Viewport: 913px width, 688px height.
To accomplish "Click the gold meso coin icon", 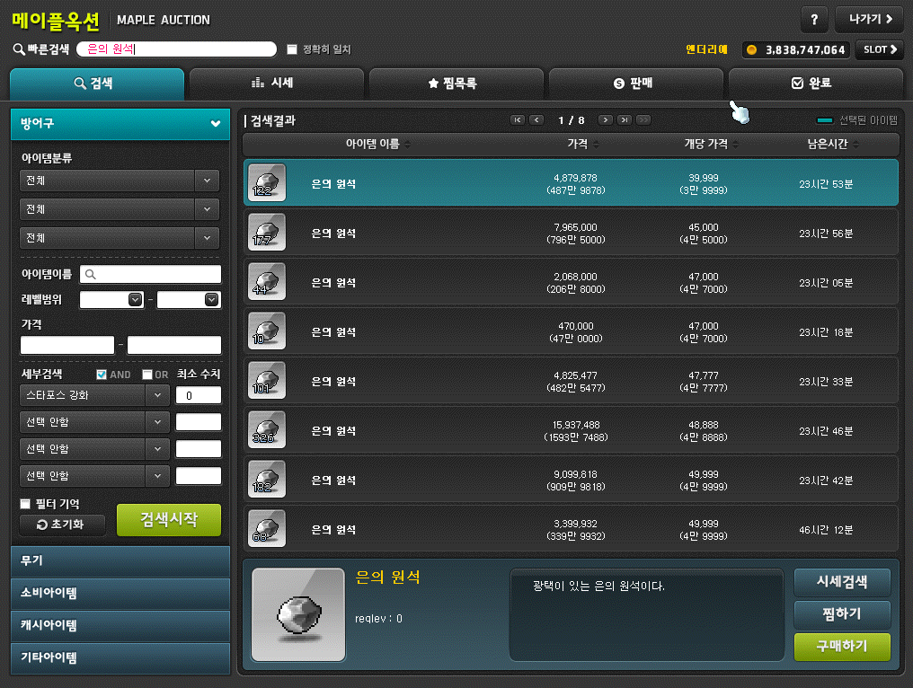I will [752, 50].
